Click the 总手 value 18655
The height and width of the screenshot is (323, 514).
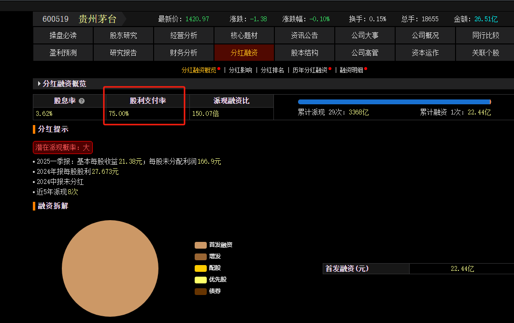[x=430, y=19]
